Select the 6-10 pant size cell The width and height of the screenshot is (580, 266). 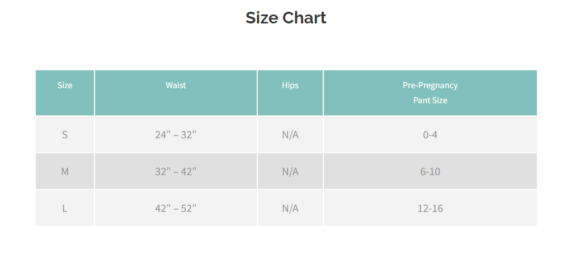pos(430,171)
